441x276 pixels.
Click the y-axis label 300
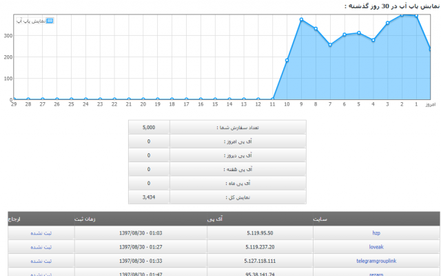pyautogui.click(x=8, y=36)
